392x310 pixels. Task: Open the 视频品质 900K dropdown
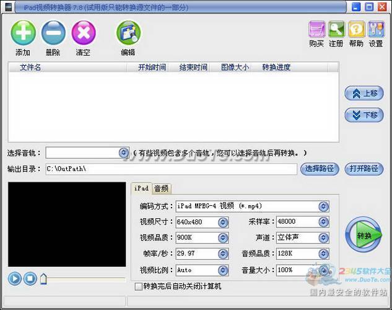click(223, 237)
